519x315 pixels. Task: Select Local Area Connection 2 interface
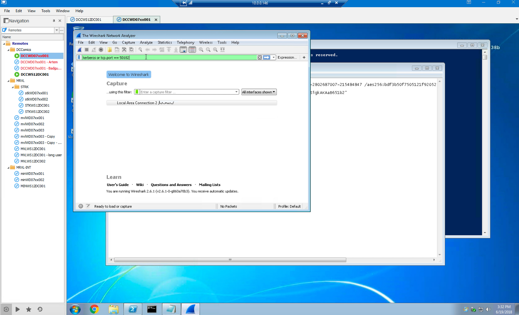coord(192,103)
